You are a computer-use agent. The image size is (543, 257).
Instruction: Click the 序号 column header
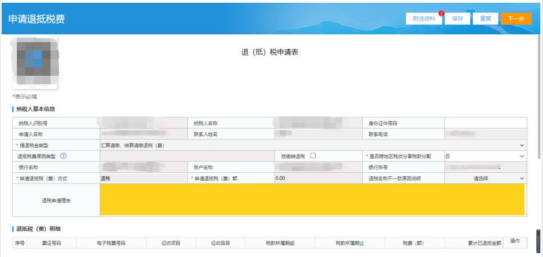point(20,243)
